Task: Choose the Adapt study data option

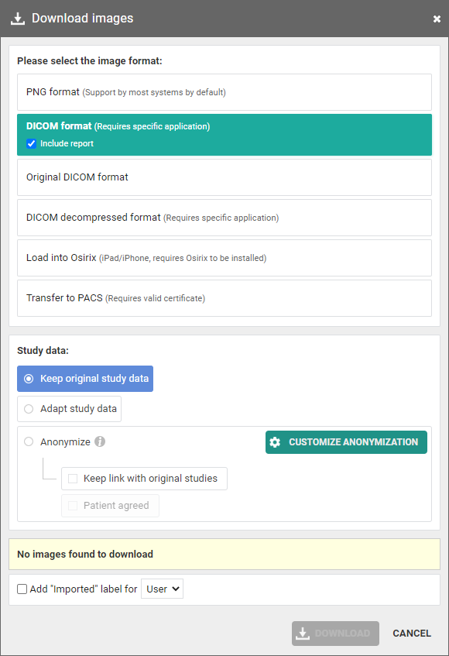Action: (x=70, y=409)
